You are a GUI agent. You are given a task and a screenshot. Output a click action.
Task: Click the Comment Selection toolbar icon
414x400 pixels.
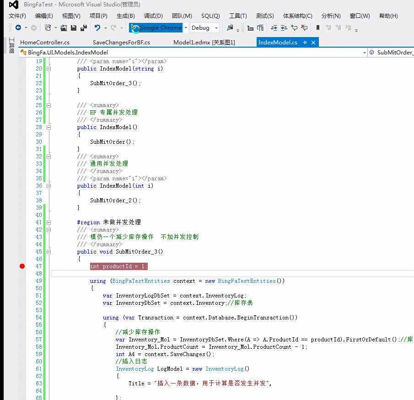click(294, 27)
